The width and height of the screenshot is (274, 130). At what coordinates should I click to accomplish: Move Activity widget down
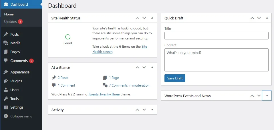click(x=144, y=110)
